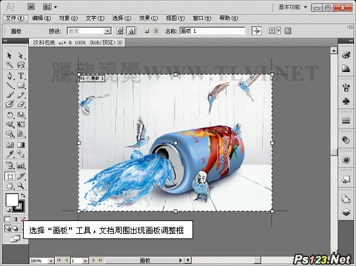
Task: Select the Free Transform tool
Action: (21, 125)
